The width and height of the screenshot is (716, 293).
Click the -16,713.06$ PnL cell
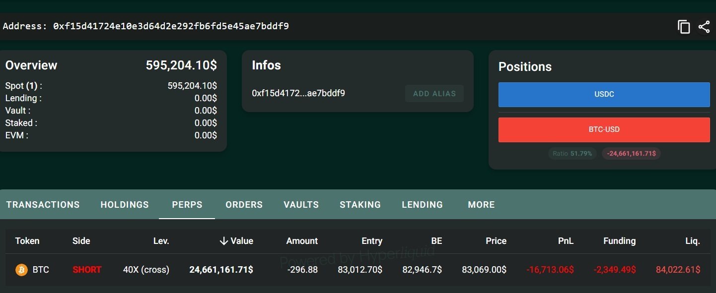pos(550,270)
